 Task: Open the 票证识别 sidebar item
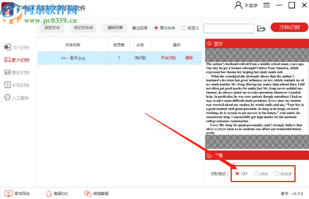pos(17,72)
